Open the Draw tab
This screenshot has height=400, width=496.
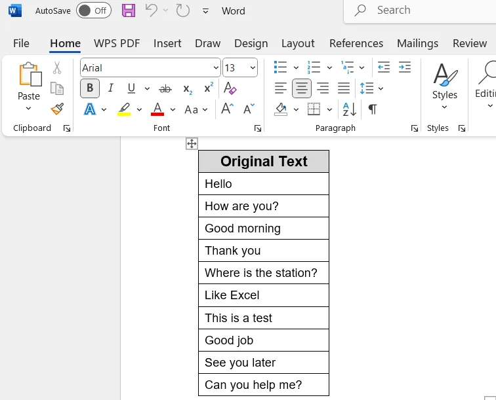207,43
